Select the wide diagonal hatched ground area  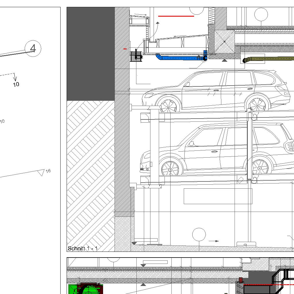(90, 175)
